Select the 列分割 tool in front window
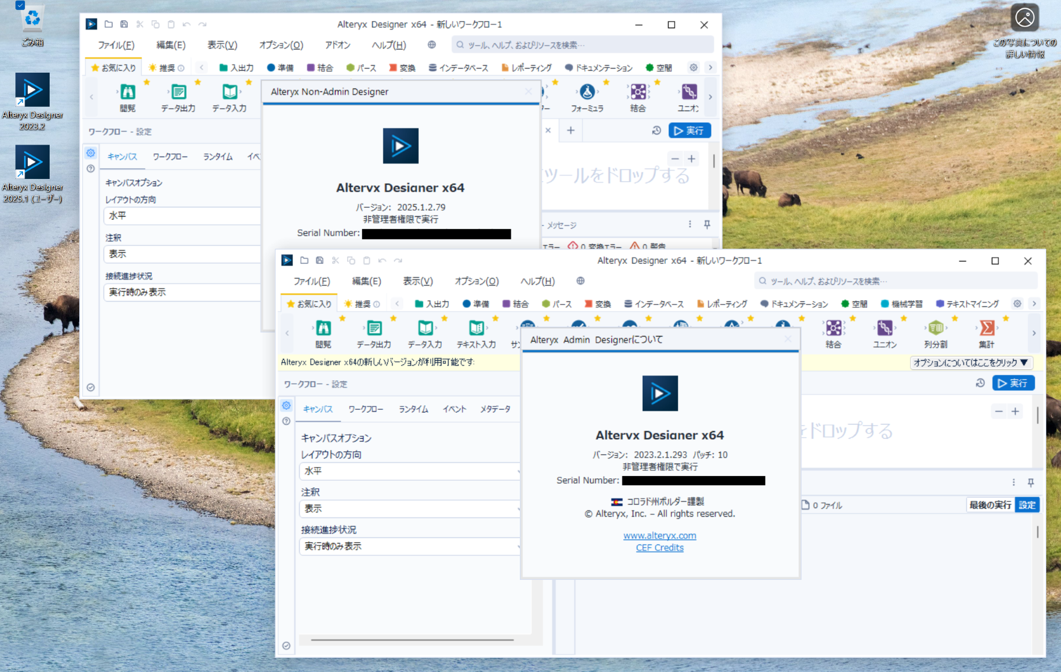This screenshot has height=672, width=1061. click(936, 334)
